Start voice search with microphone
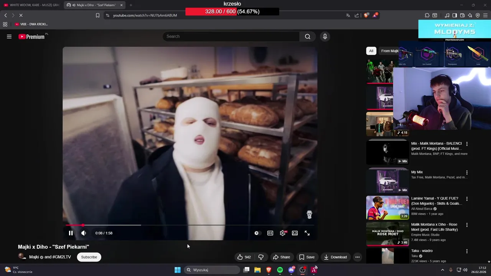The width and height of the screenshot is (491, 276). pos(325,36)
